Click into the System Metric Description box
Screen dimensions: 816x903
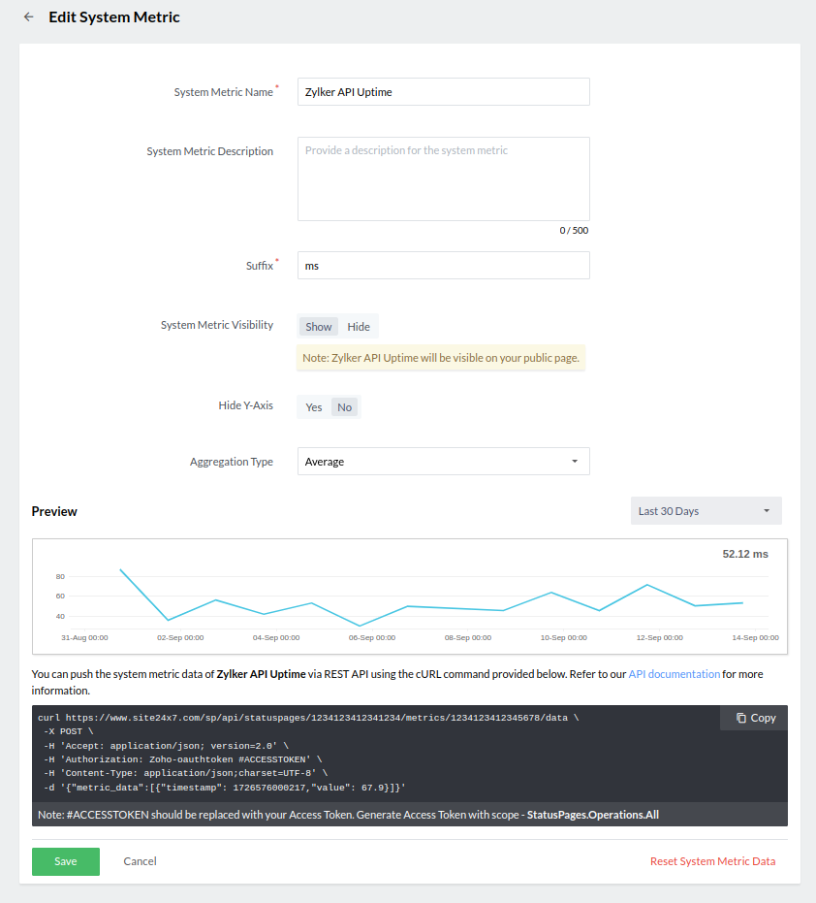pos(443,178)
